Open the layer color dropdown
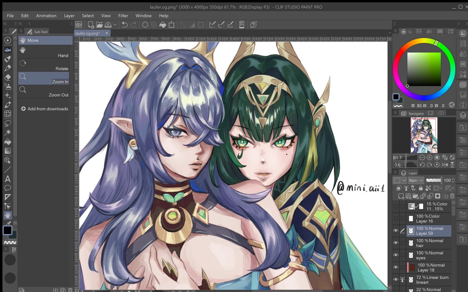Image resolution: width=468 pixels, height=292 pixels. point(400,181)
